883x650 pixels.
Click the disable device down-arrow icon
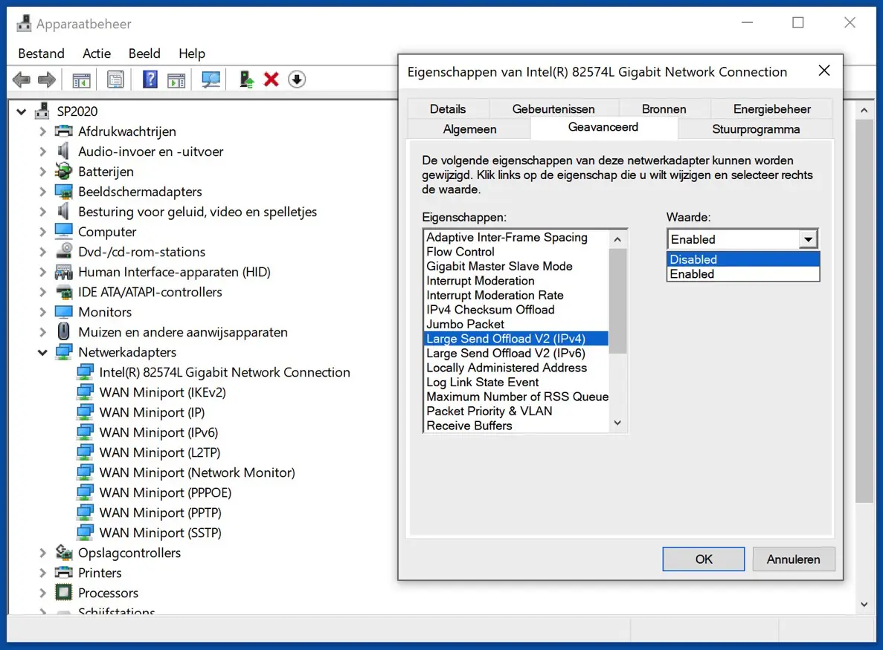pos(297,79)
